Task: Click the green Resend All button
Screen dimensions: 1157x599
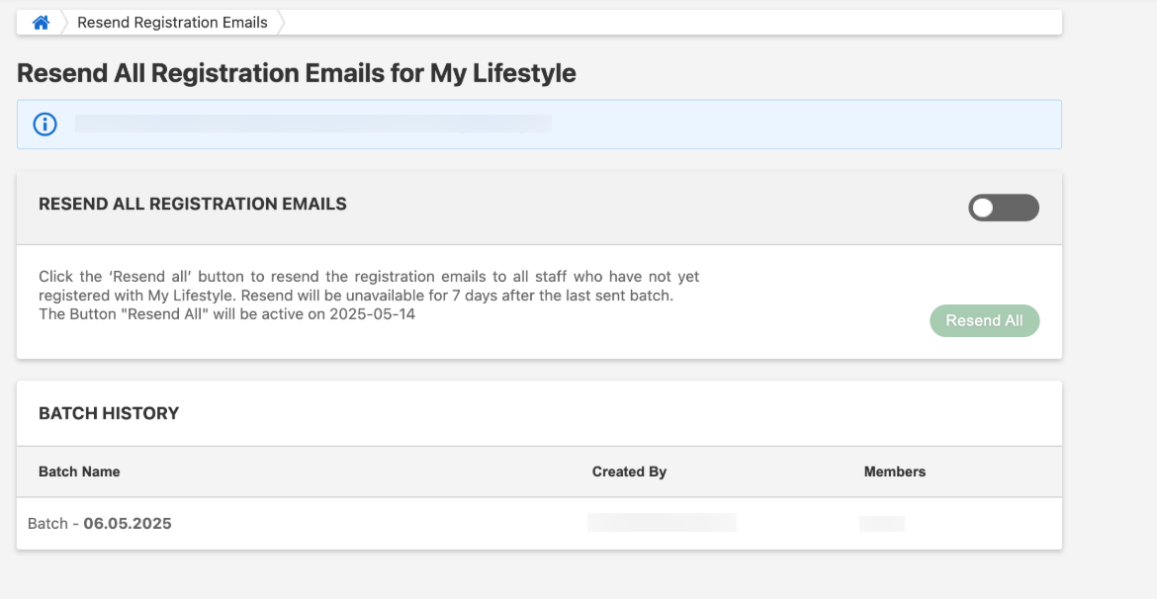Action: (x=984, y=321)
